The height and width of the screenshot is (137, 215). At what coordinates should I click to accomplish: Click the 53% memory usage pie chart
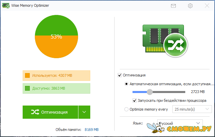click(x=56, y=37)
